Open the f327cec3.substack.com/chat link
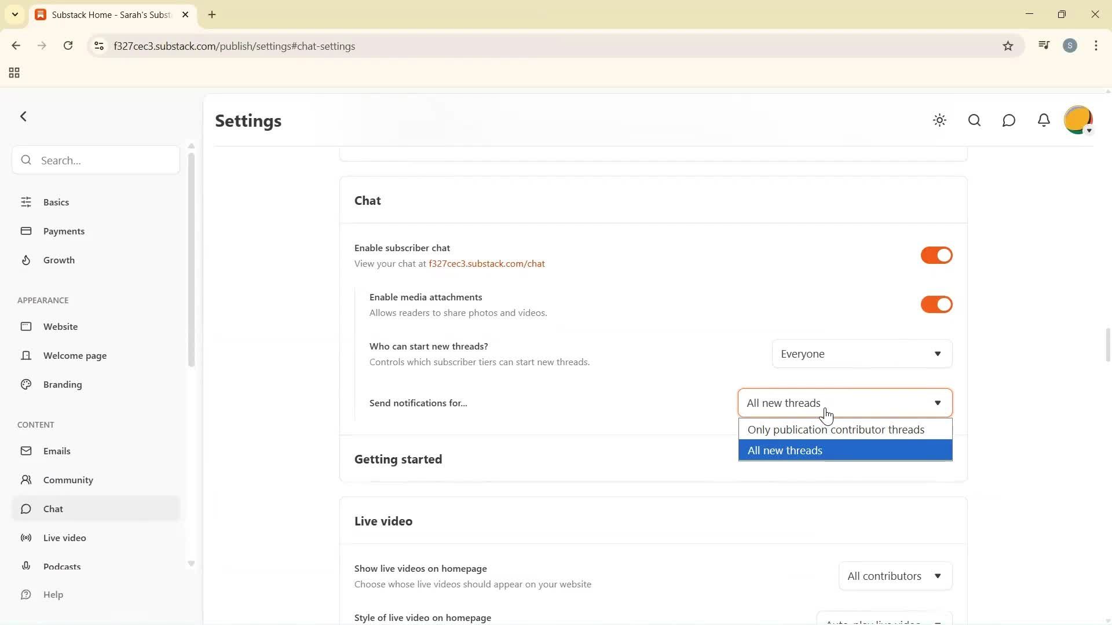This screenshot has width=1112, height=625. 487,263
